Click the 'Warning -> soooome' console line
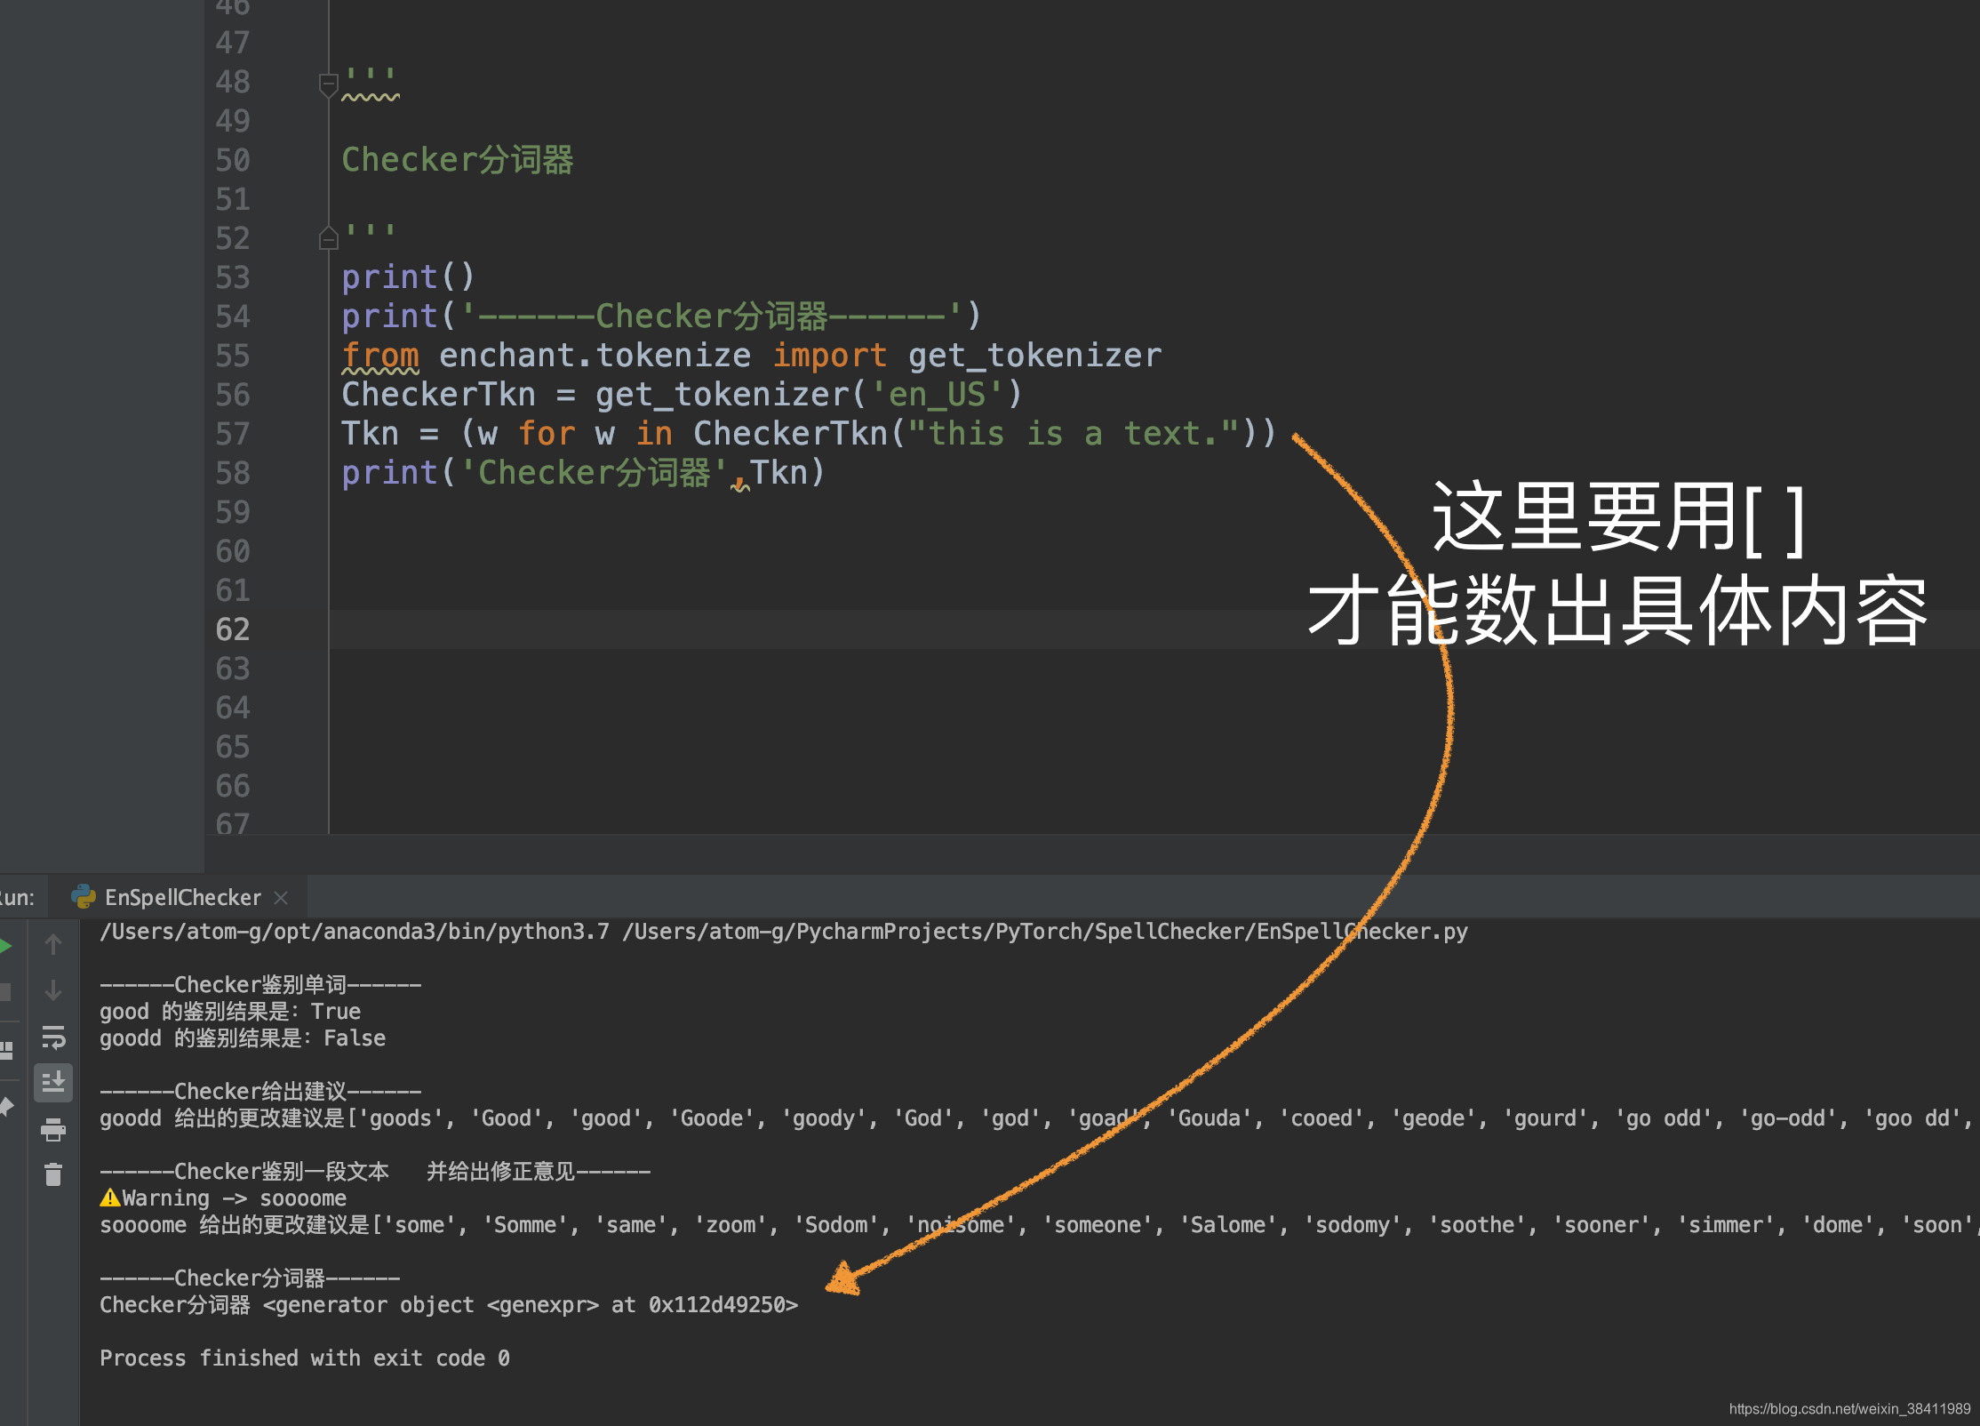This screenshot has width=1980, height=1426. pos(223,1198)
